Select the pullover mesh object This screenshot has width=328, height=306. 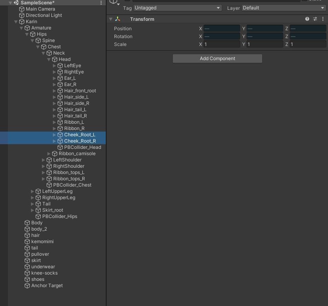pos(40,254)
